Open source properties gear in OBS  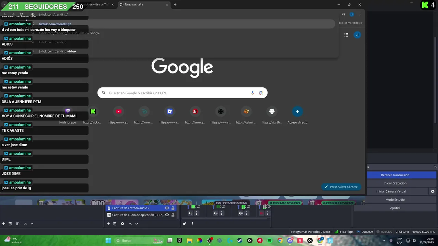coord(123,224)
